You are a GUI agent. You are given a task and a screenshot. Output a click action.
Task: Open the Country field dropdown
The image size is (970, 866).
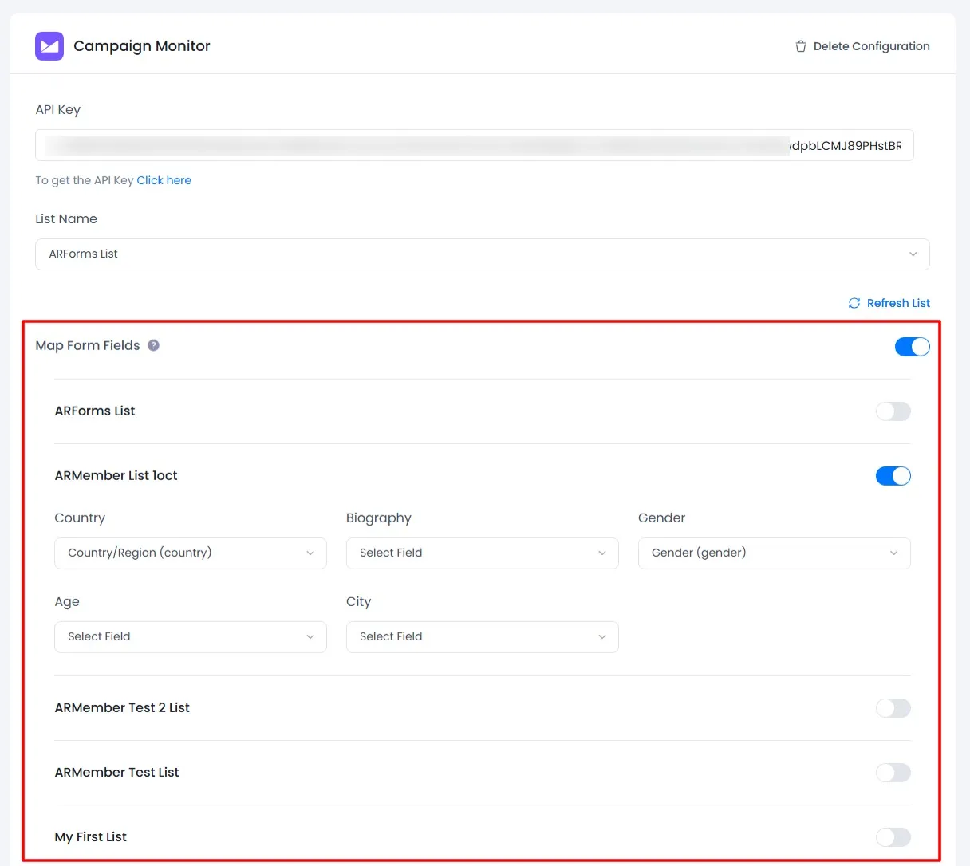click(190, 553)
